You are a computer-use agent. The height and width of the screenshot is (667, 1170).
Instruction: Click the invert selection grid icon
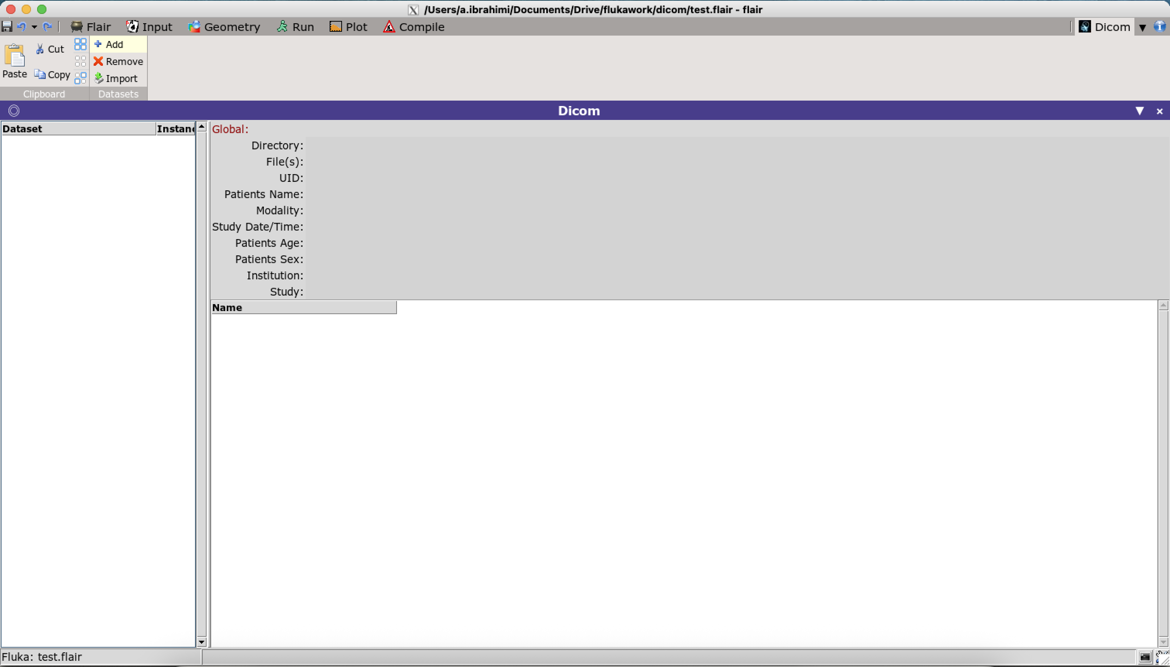pos(80,78)
